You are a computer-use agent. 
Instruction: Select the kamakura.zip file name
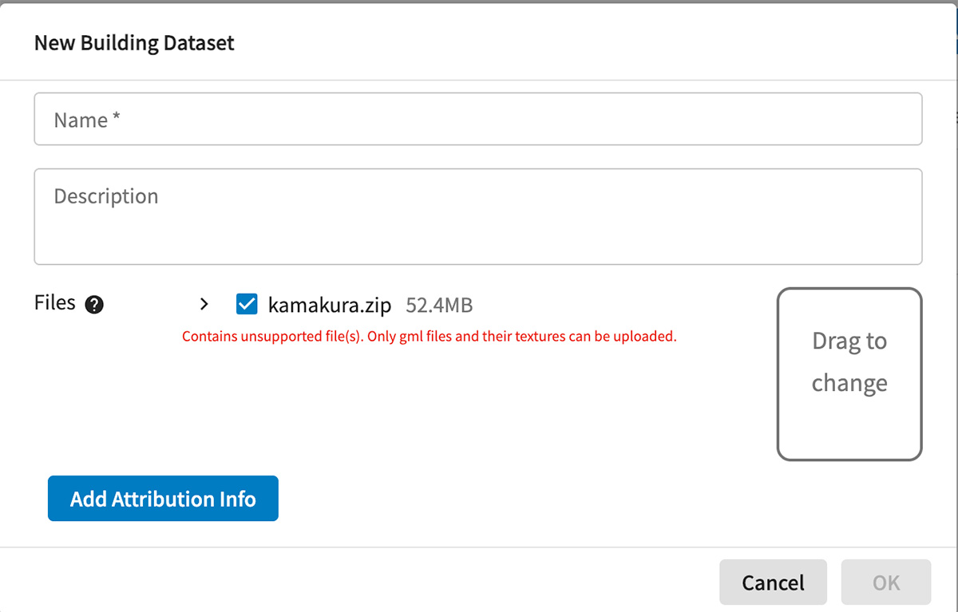pos(330,305)
